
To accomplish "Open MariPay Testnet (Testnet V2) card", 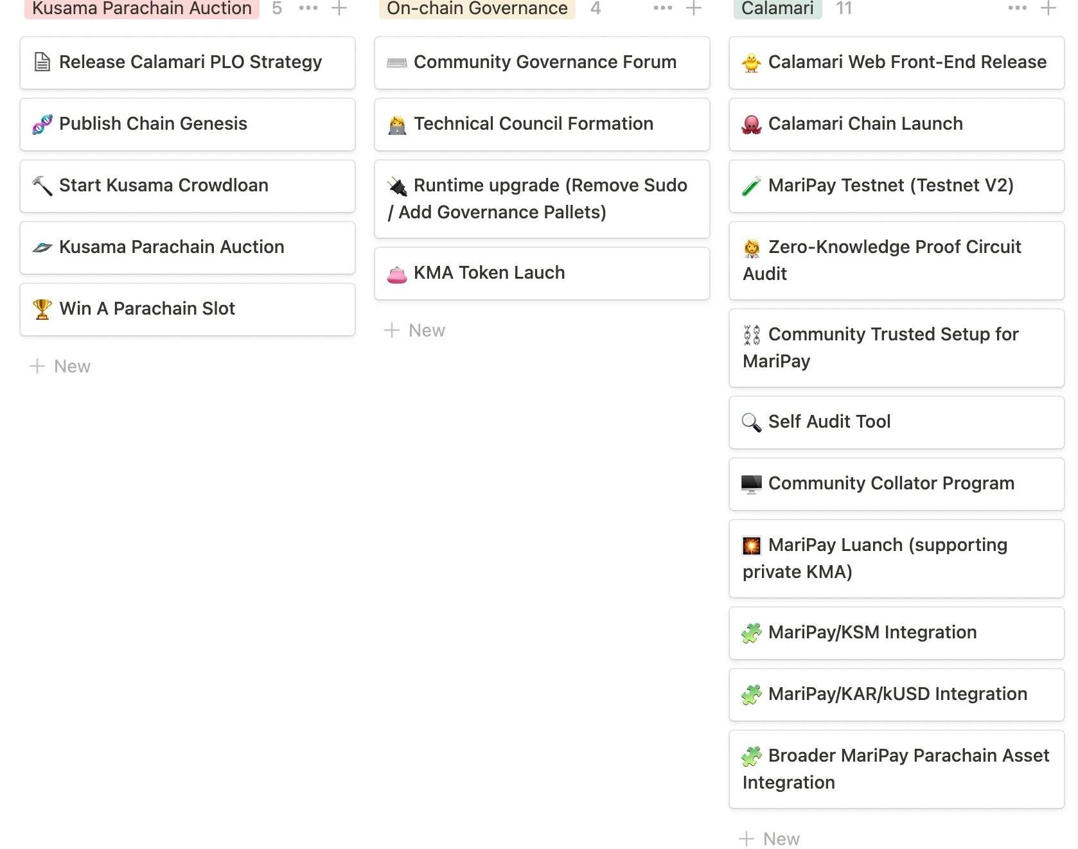I will click(897, 186).
